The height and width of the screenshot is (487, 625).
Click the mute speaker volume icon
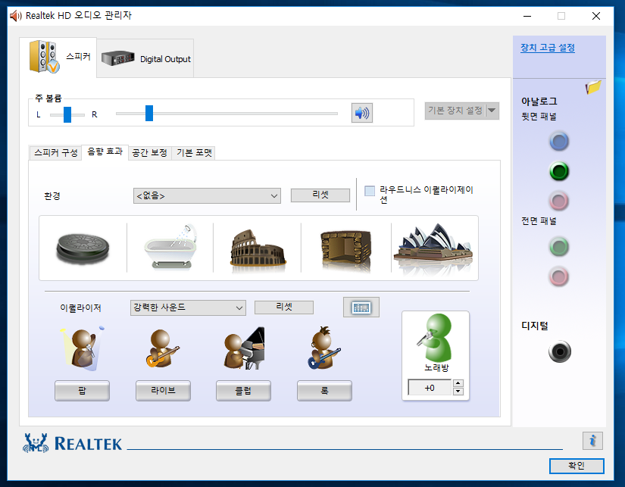tap(362, 113)
